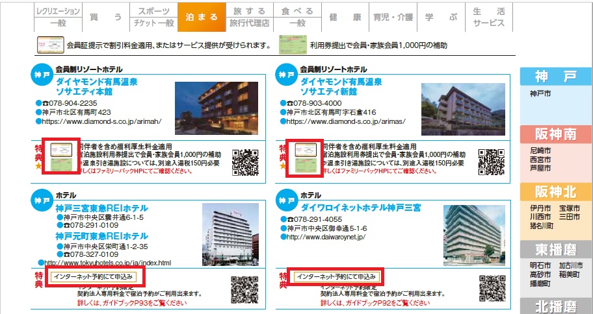This screenshot has width=593, height=314.
Task: Open the 学ぶ category tab
Action: [441, 17]
